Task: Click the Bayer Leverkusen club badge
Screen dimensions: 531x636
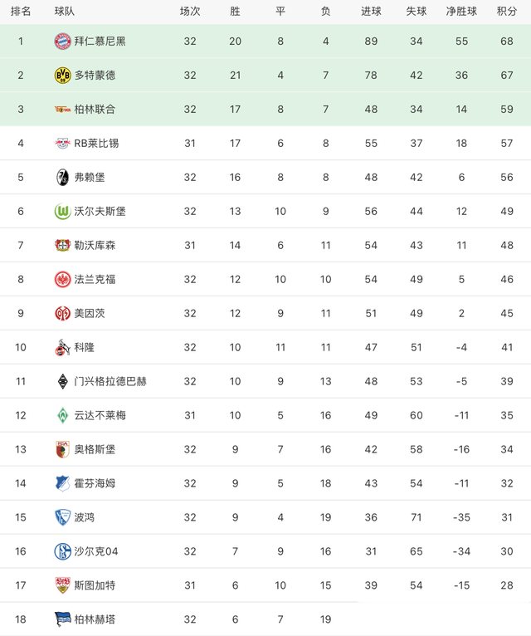Action: pyautogui.click(x=63, y=245)
